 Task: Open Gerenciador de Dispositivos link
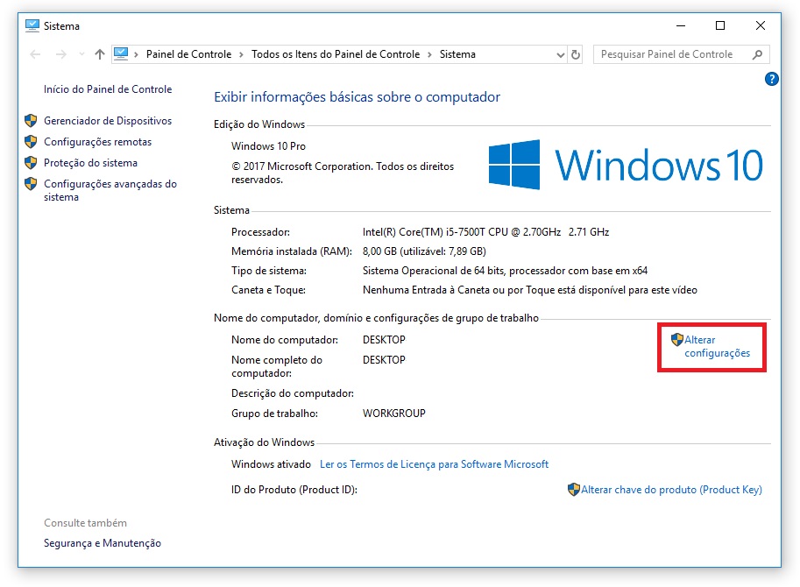coord(108,121)
